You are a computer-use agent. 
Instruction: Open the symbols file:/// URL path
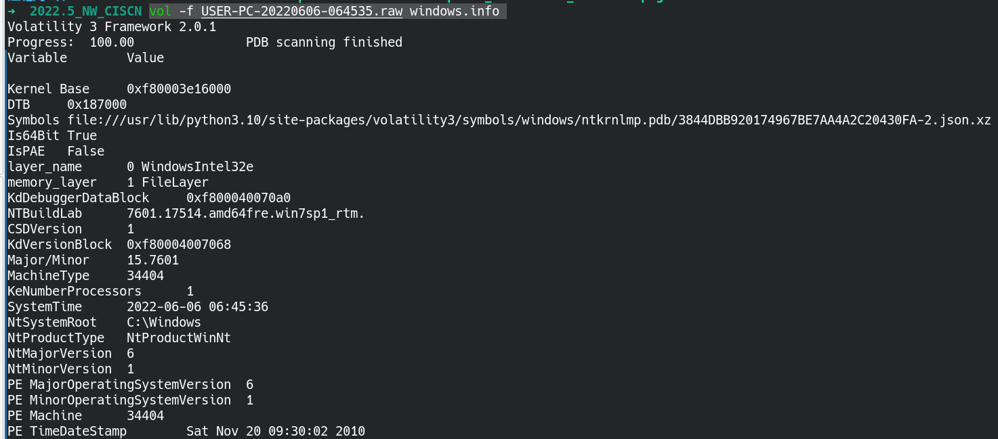coord(528,120)
